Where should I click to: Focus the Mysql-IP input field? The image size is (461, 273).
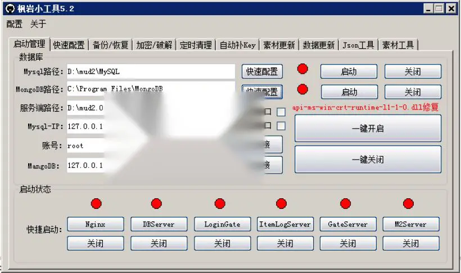(85, 126)
